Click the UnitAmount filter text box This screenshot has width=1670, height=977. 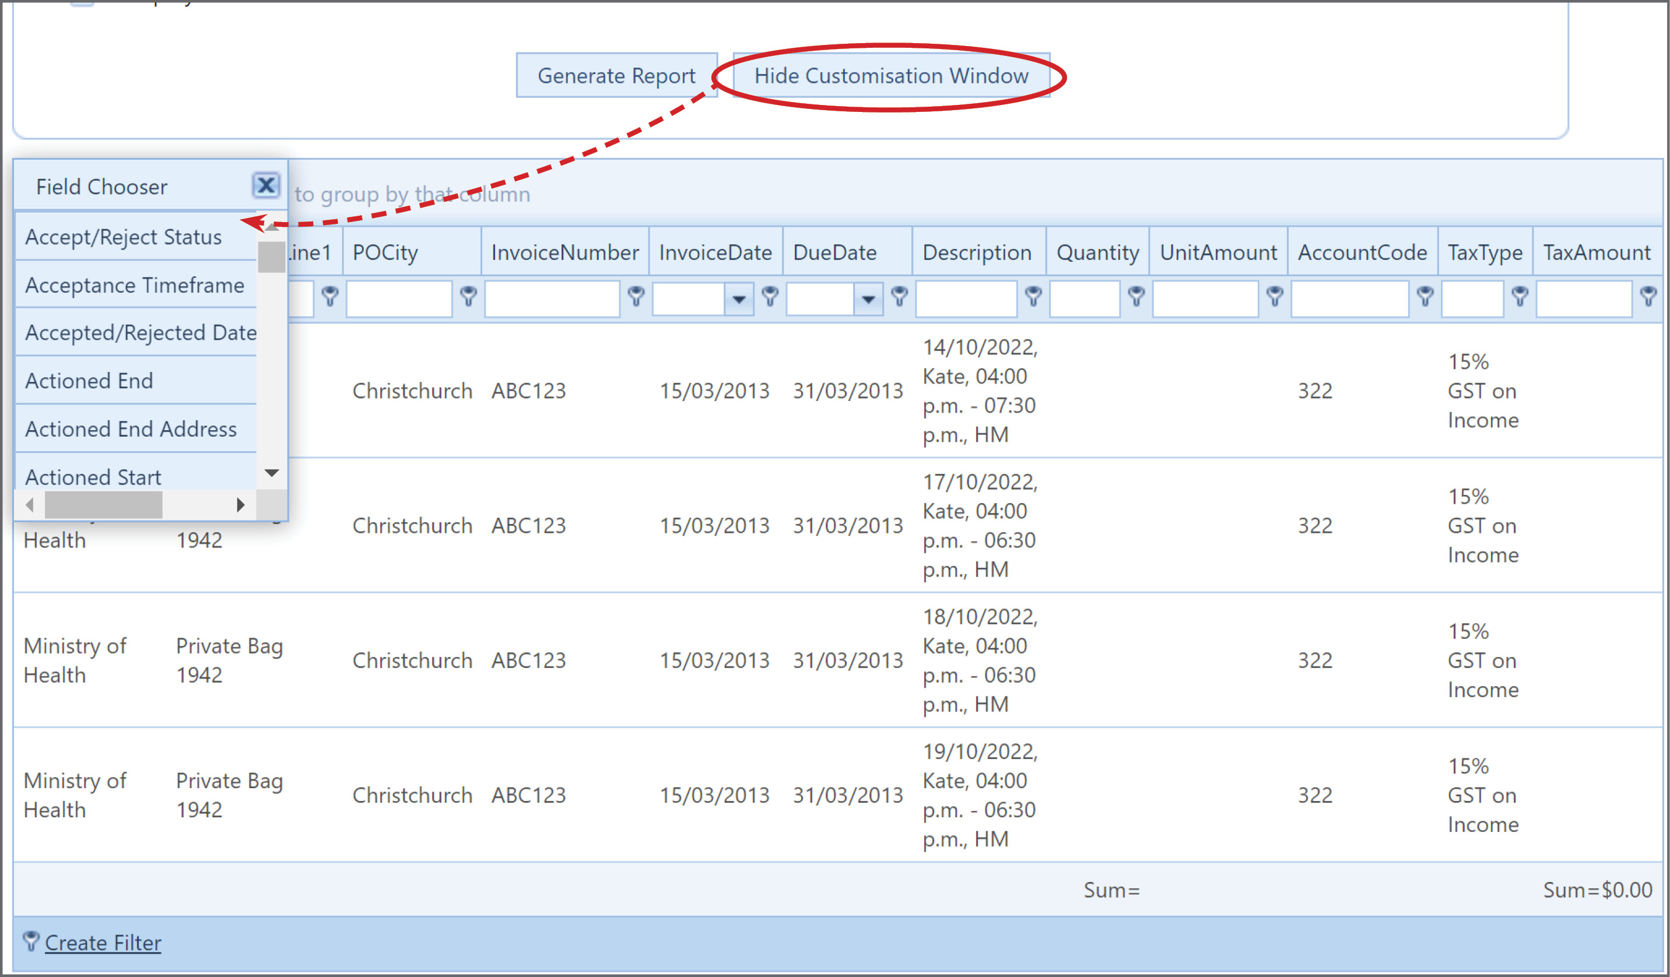click(1205, 298)
